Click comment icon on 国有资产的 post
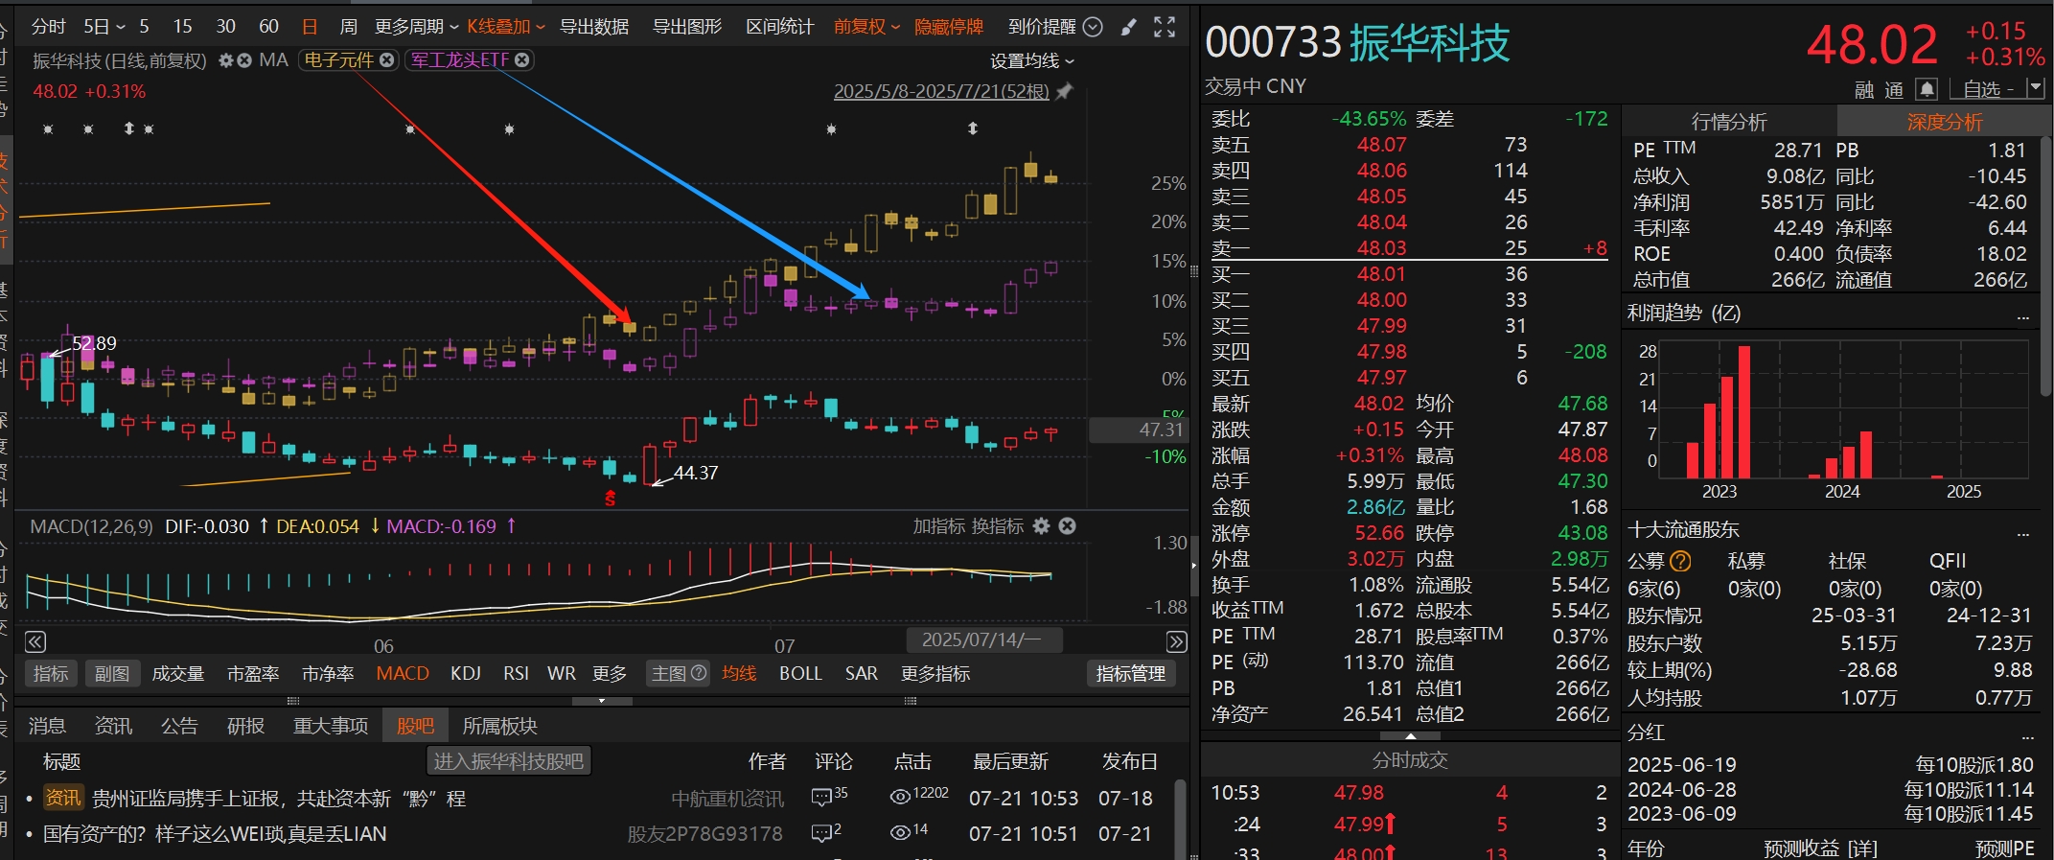This screenshot has width=2054, height=860. [x=821, y=833]
